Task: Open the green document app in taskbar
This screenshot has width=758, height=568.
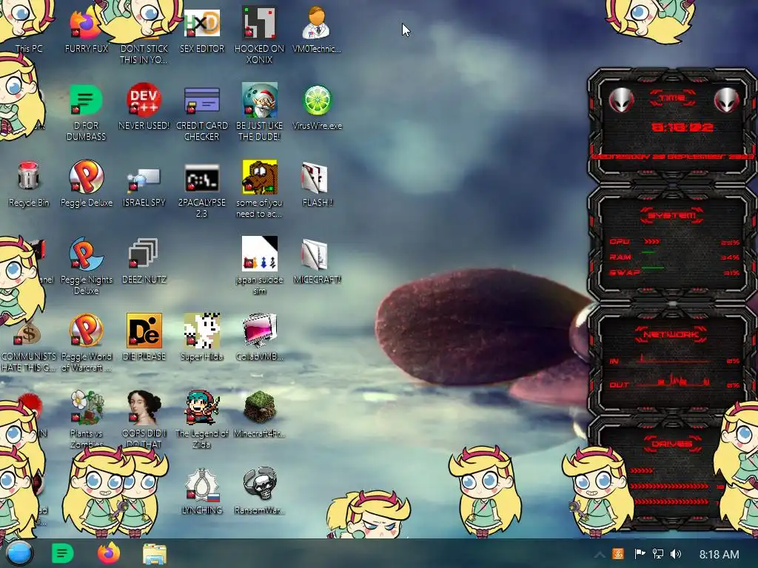Action: point(62,553)
